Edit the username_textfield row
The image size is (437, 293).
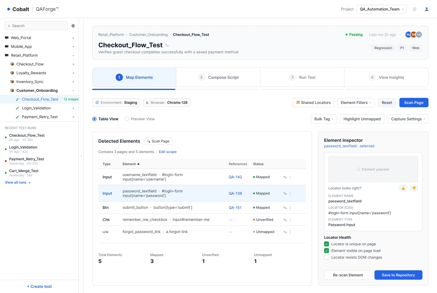[285, 177]
